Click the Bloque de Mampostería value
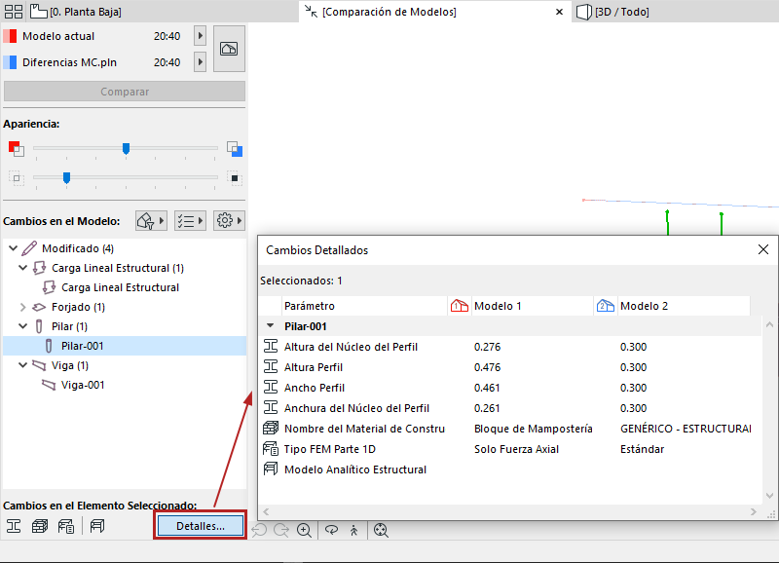779x563 pixels. [533, 429]
